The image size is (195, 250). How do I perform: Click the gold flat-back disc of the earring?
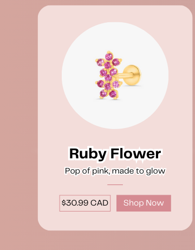point(133,75)
